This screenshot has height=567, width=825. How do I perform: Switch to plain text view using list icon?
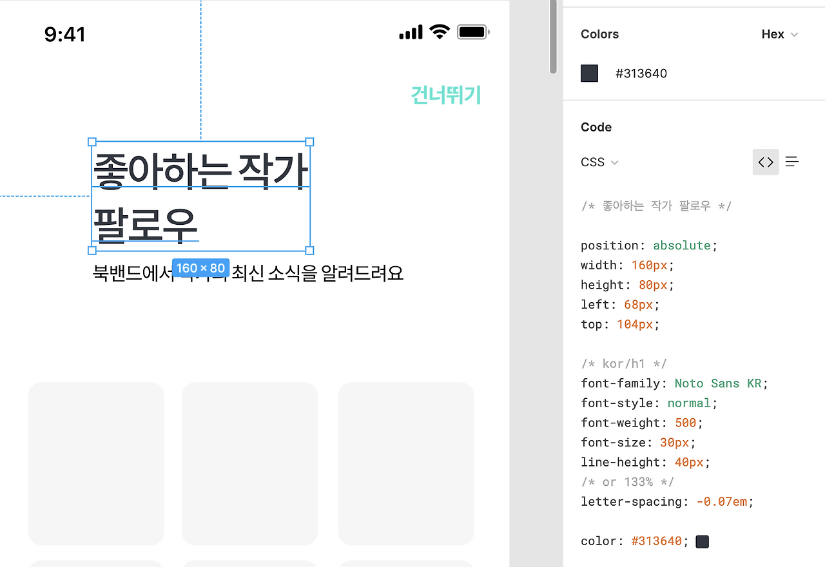pyautogui.click(x=792, y=162)
